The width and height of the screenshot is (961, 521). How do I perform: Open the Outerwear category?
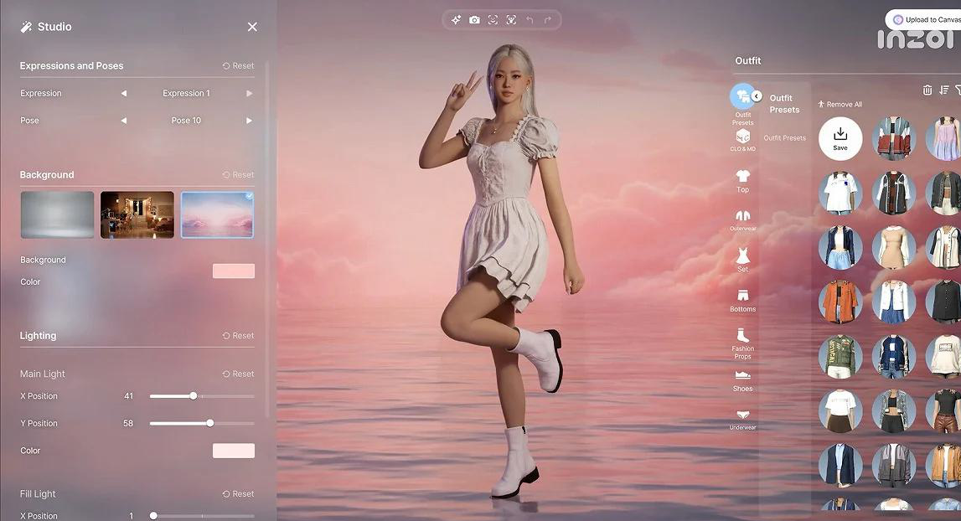[743, 220]
